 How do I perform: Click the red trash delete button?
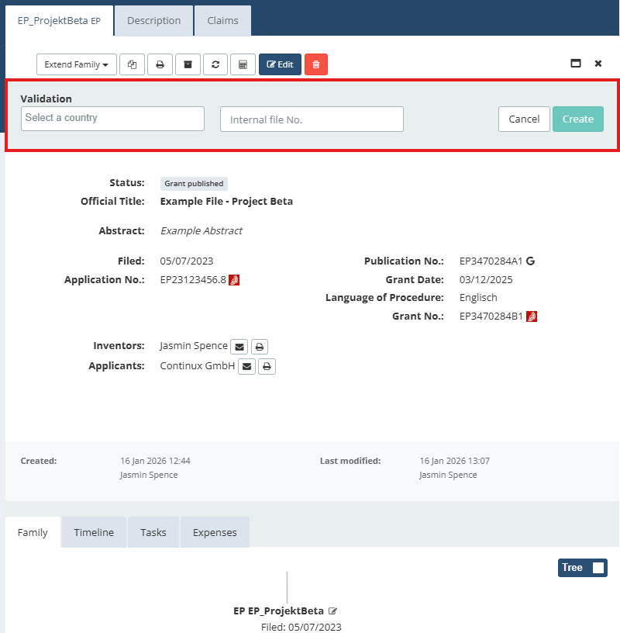coord(316,64)
